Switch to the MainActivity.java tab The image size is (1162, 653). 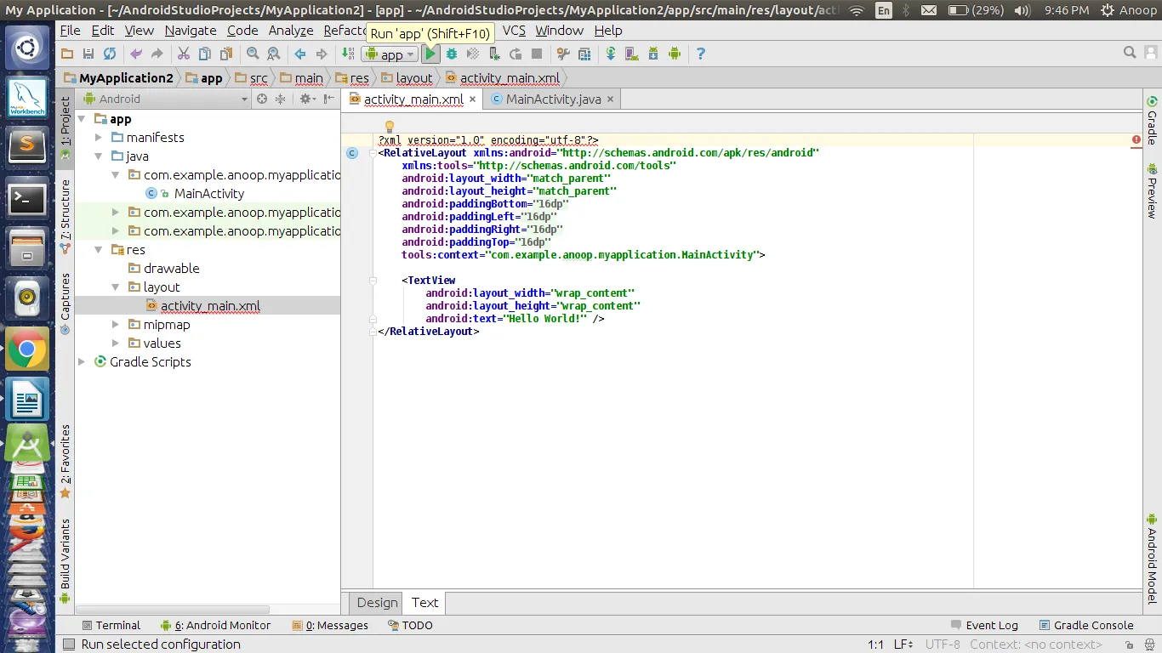[552, 99]
